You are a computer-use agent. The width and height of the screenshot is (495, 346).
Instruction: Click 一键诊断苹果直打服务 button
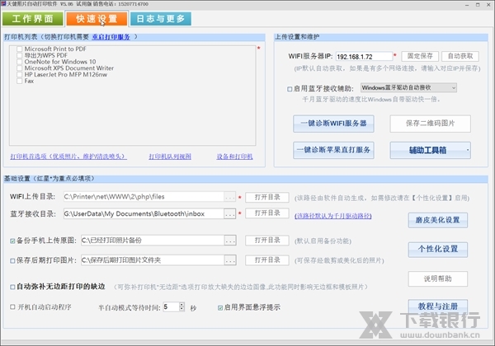[333, 150]
